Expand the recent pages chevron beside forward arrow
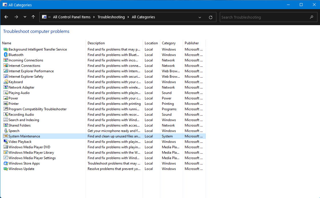Image resolution: width=320 pixels, height=198 pixels. [x=25, y=17]
